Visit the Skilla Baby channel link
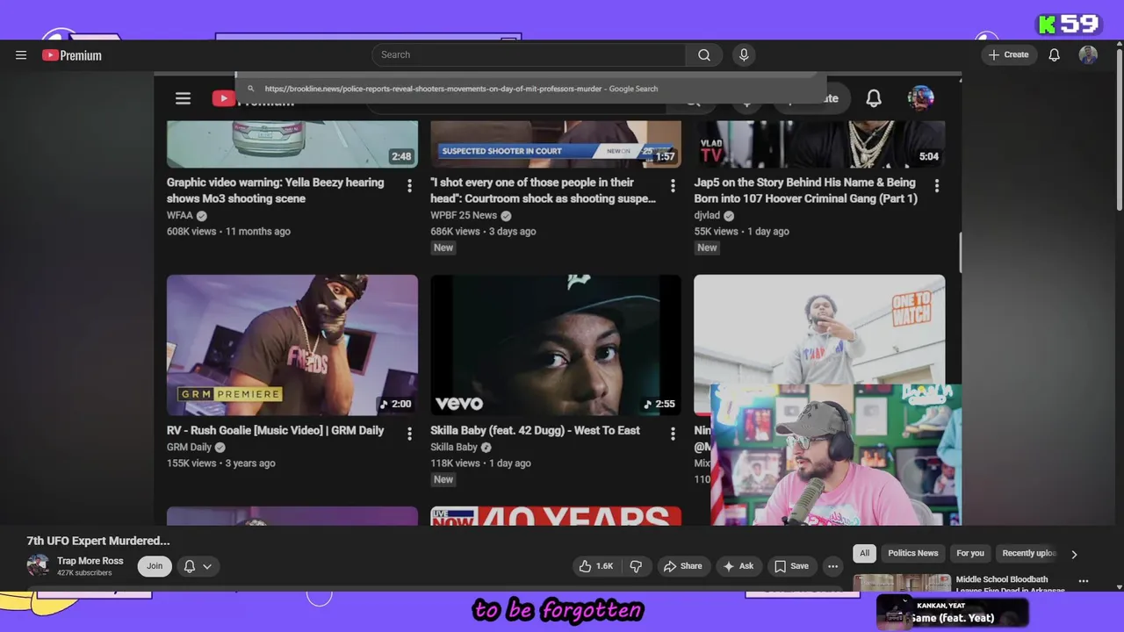Viewport: 1124px width, 632px height. (x=454, y=447)
